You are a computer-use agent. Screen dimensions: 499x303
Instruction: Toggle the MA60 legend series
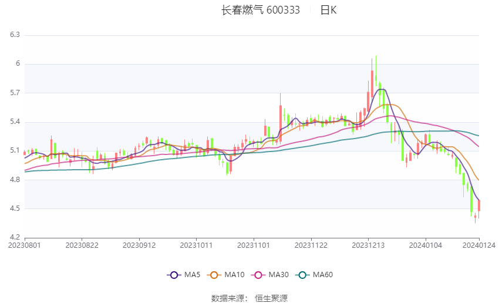point(314,275)
